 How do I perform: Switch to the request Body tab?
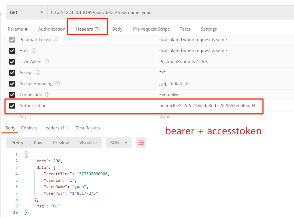point(117,29)
